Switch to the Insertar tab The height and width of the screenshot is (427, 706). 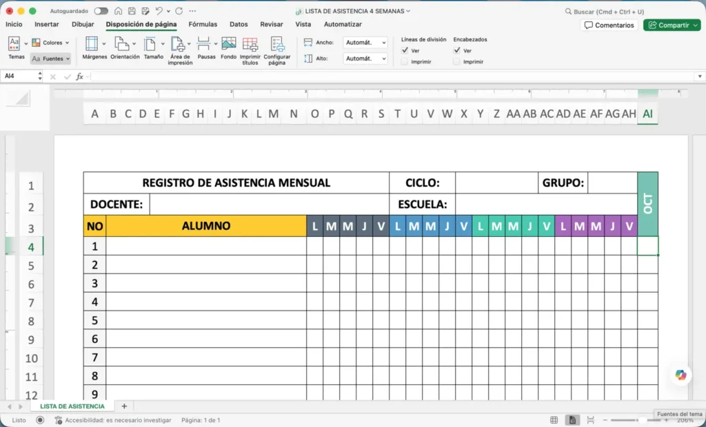click(x=47, y=24)
